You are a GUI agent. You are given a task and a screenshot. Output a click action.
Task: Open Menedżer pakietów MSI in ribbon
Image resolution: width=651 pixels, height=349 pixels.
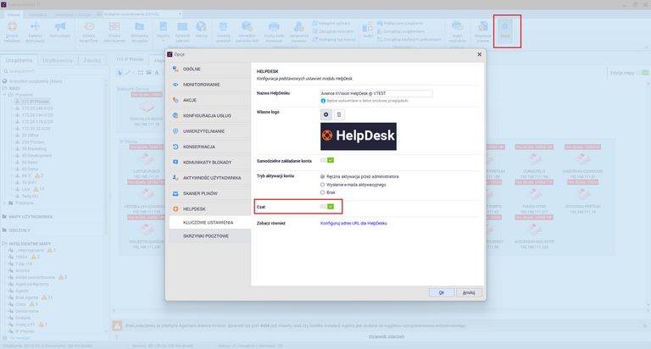pos(247,32)
